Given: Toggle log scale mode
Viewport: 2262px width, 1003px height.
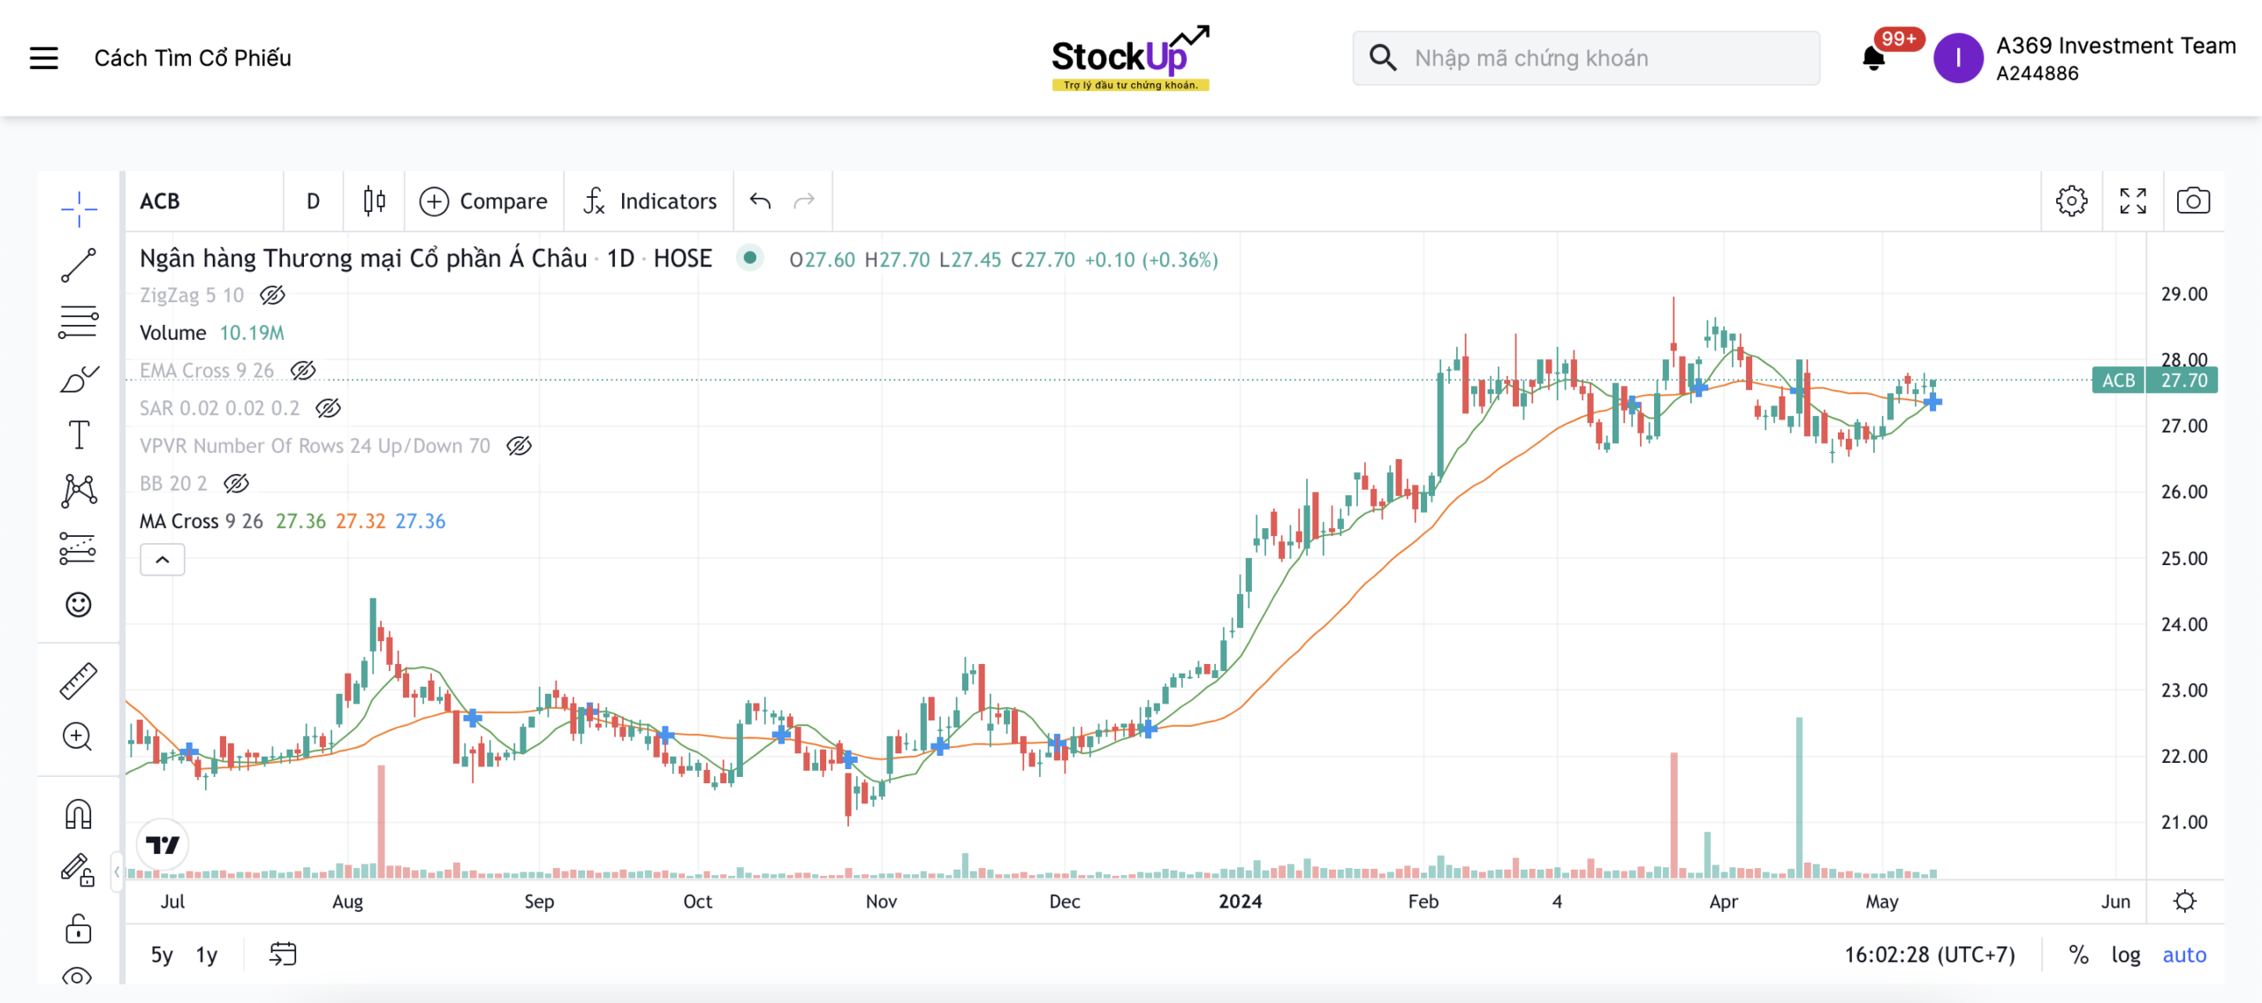Looking at the screenshot, I should (2126, 954).
